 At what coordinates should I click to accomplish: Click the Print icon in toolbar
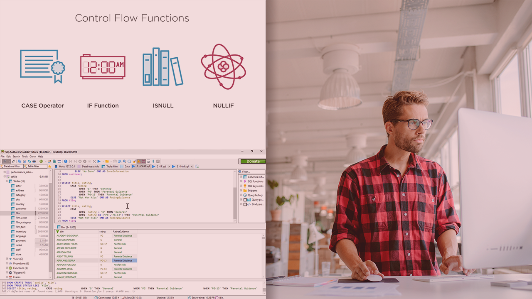[34, 161]
